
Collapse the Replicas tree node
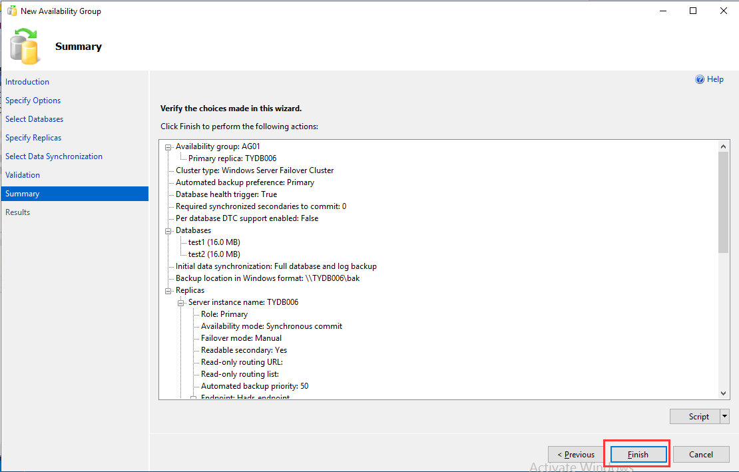[x=168, y=291]
